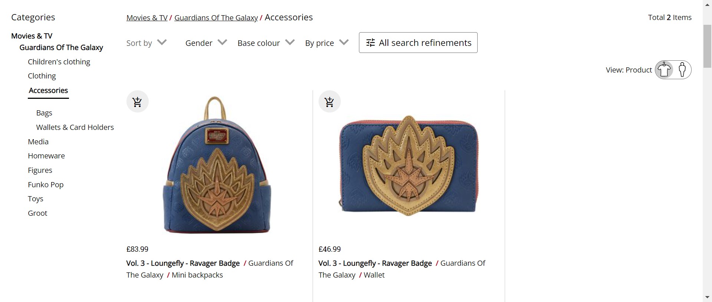
Task: Click Ravager Badge wallet title link
Action: [375, 263]
